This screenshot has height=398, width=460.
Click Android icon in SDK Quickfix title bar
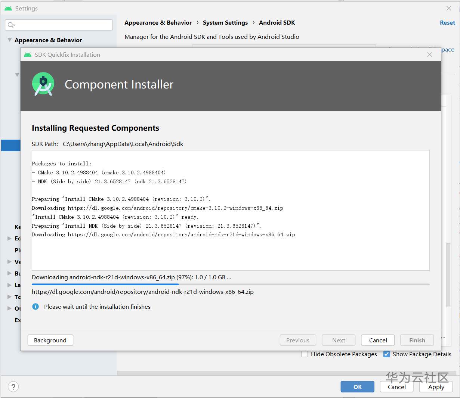click(x=28, y=55)
